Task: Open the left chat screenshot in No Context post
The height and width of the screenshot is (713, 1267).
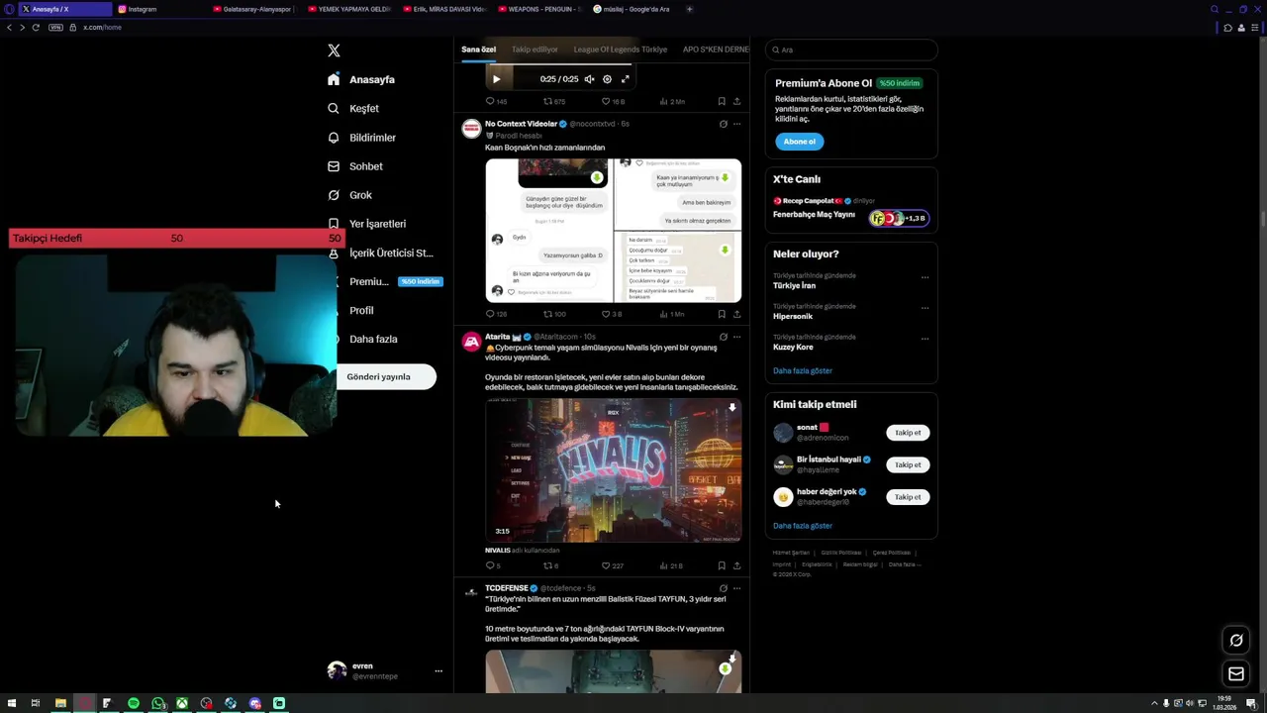Action: (x=548, y=230)
